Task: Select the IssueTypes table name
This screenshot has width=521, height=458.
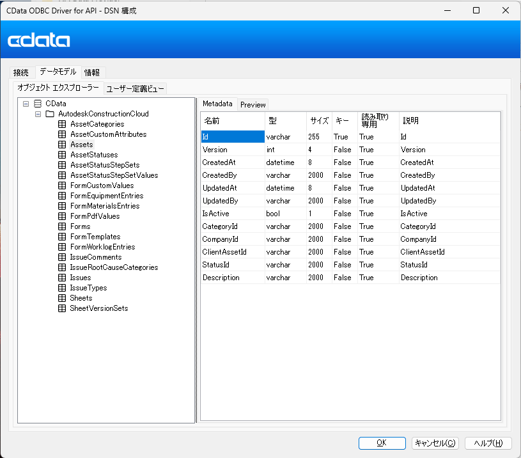Action: (x=88, y=288)
